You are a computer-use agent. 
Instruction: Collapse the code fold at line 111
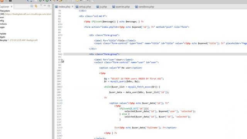click(x=62, y=100)
